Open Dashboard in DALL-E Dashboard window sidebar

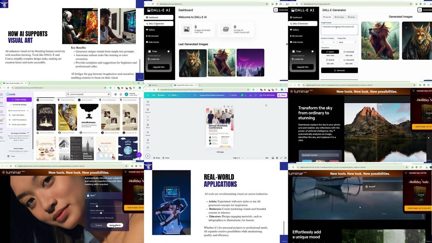pyautogui.click(x=159, y=17)
